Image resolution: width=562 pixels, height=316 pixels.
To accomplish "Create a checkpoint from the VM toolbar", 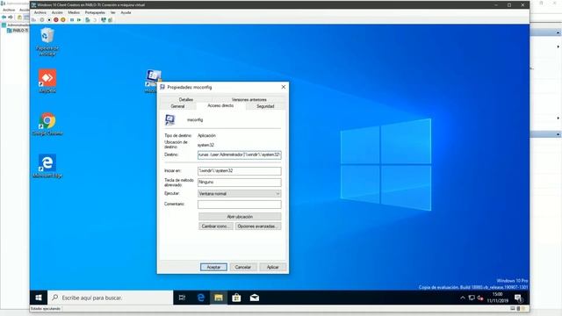I will click(x=88, y=20).
